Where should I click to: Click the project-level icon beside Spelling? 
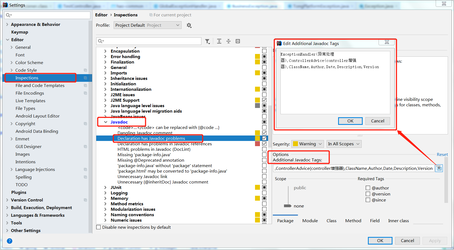[x=85, y=177]
